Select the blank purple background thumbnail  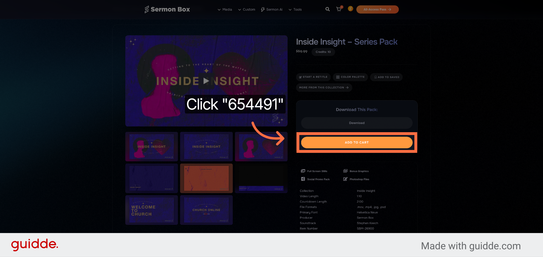[152, 178]
